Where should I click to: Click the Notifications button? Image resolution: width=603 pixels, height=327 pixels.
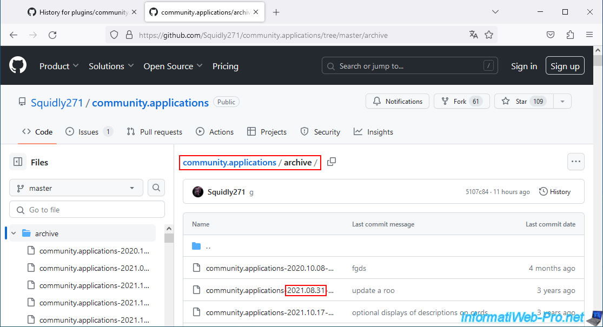(x=397, y=101)
